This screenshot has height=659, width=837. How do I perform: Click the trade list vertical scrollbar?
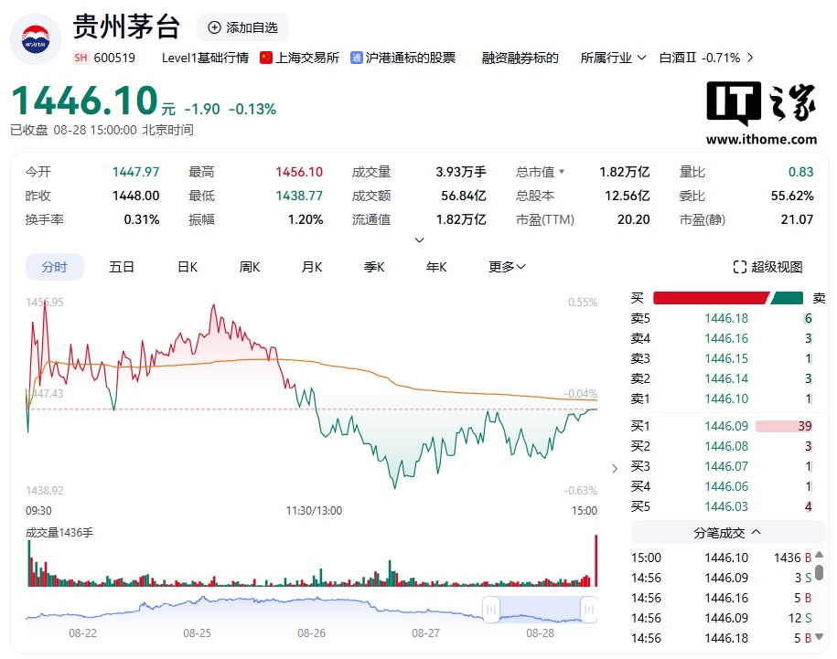tap(820, 573)
